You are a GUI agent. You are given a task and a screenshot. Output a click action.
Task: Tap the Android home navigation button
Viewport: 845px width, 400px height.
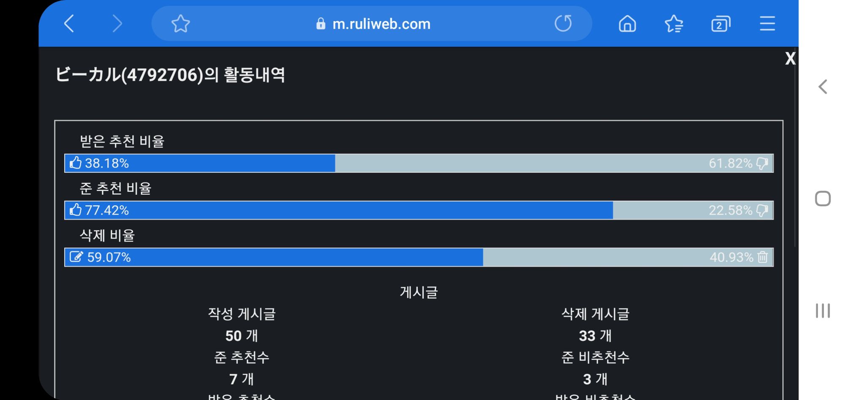pos(823,199)
